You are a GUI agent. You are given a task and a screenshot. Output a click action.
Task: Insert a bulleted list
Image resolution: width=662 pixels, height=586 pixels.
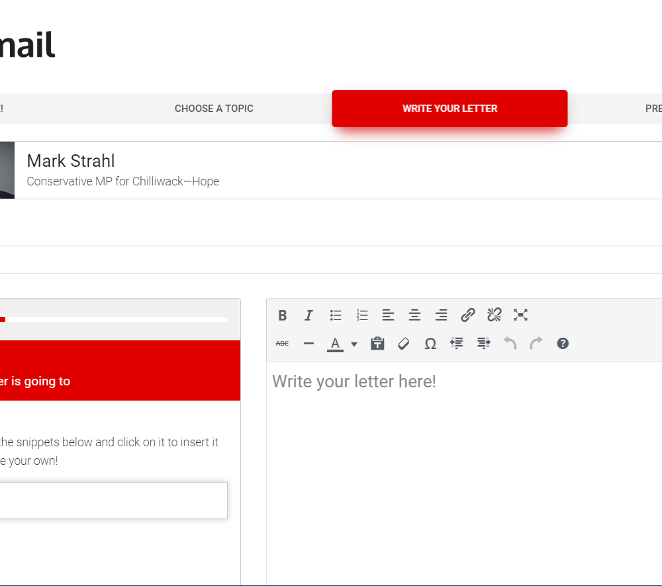click(x=336, y=315)
